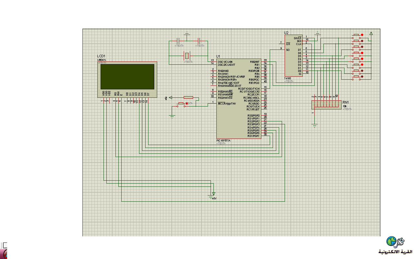This screenshot has height=259, width=414.
Task: Click the reset push button near MCLR
Action: [x=181, y=104]
